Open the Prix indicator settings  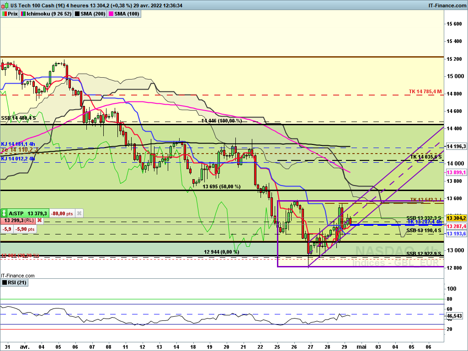pos(10,14)
